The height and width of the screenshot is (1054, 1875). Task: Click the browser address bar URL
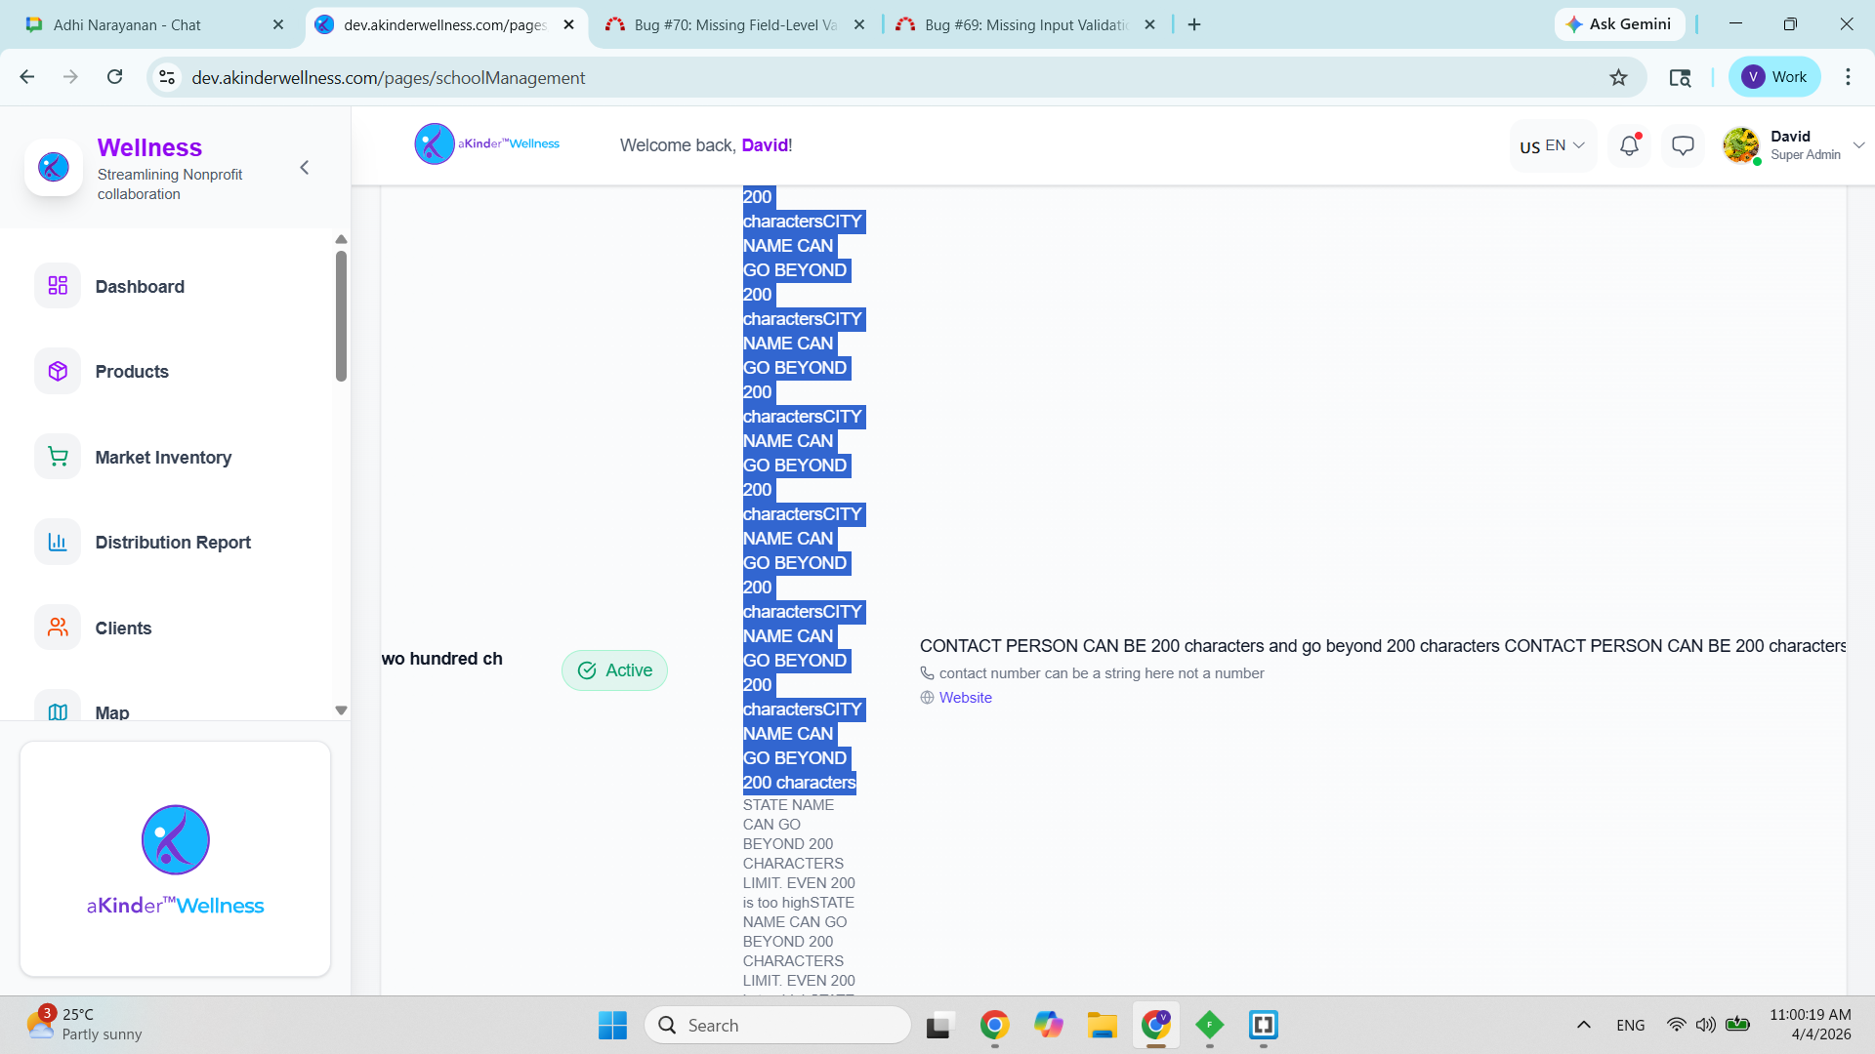point(388,78)
